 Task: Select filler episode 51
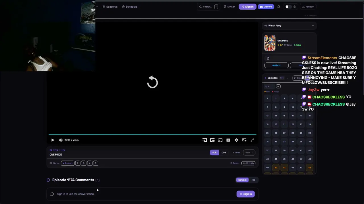(284, 167)
